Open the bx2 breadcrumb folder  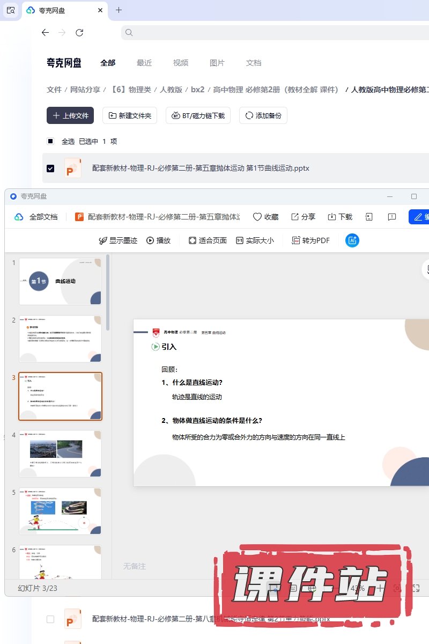(x=198, y=90)
